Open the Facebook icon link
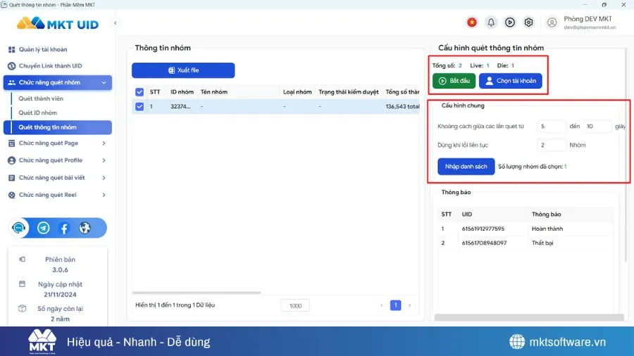634x356 pixels. coord(64,228)
